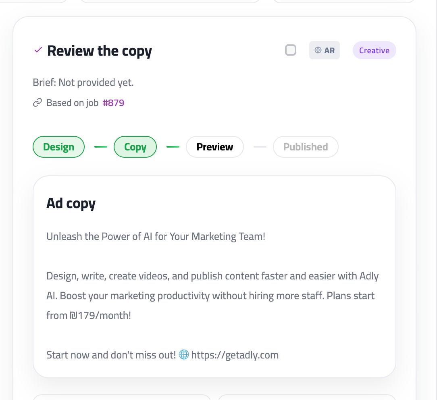The width and height of the screenshot is (437, 400).
Task: Toggle the checkbox left of the AR button
Action: coord(290,50)
